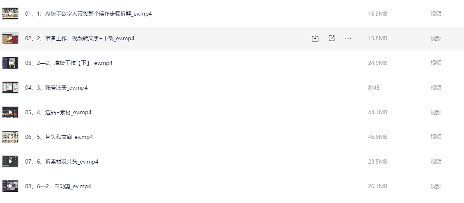Open thumbnail of 03 准备工作【下】 video
Image resolution: width=464 pixels, height=203 pixels.
(x=10, y=63)
